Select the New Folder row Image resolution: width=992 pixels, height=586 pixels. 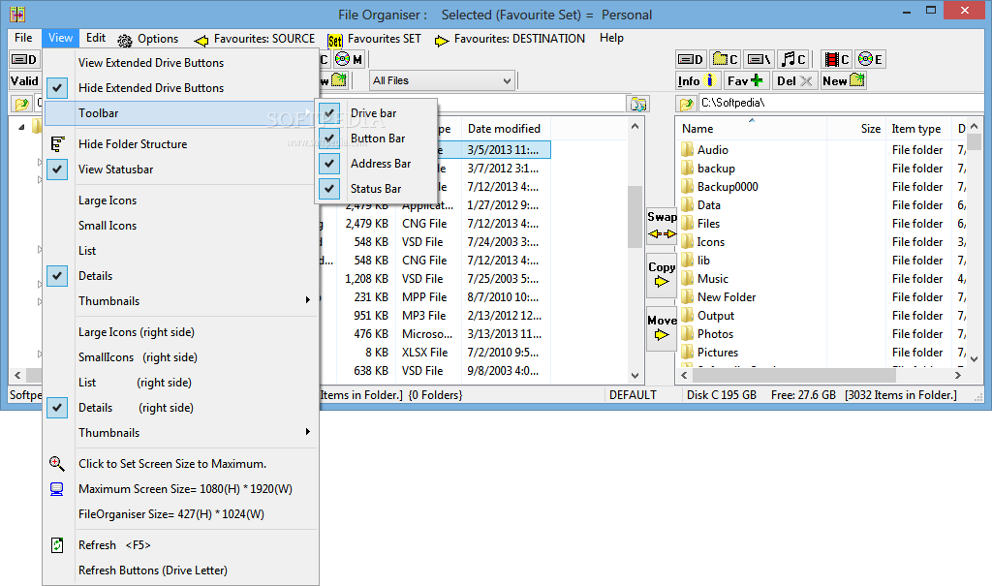[x=821, y=297]
